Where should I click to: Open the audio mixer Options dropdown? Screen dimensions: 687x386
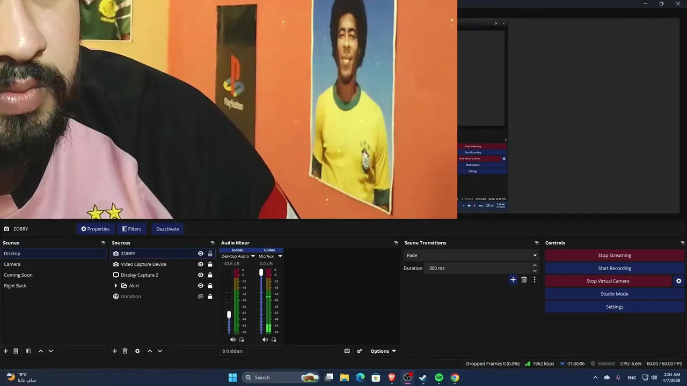tap(383, 351)
